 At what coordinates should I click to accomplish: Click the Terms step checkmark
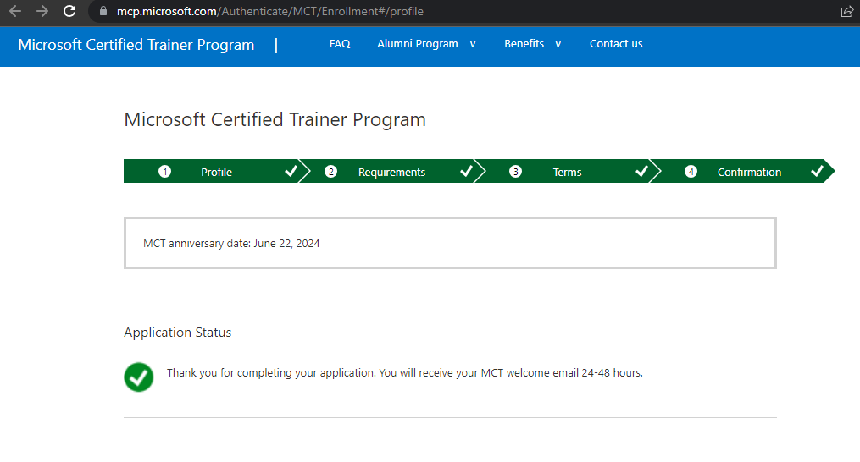click(x=641, y=171)
